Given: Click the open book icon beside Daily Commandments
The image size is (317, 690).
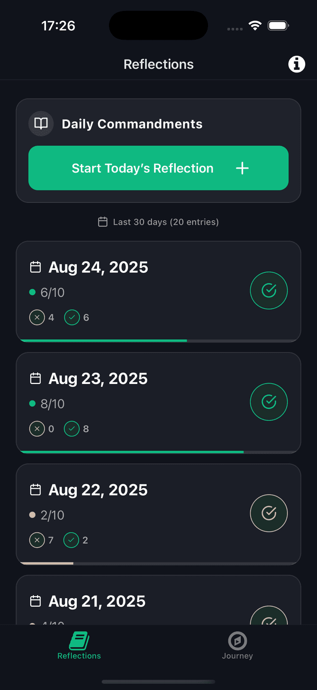Looking at the screenshot, I should 41,123.
